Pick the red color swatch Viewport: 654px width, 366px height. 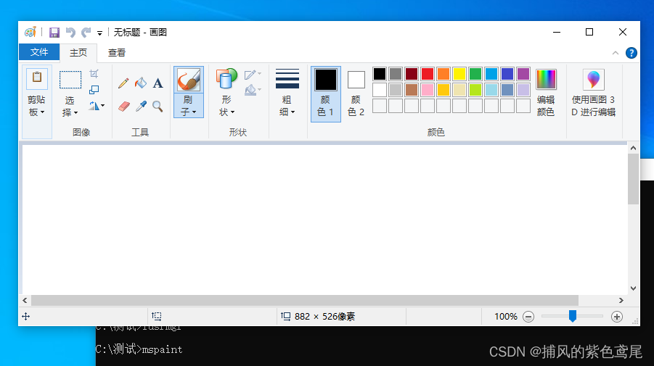[x=428, y=74]
